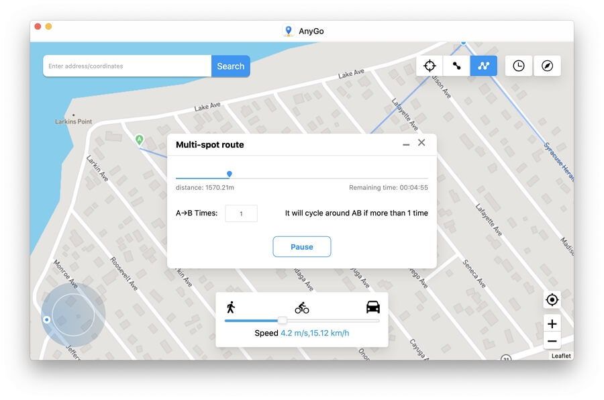Click the teleport mode crosshair icon

[430, 66]
